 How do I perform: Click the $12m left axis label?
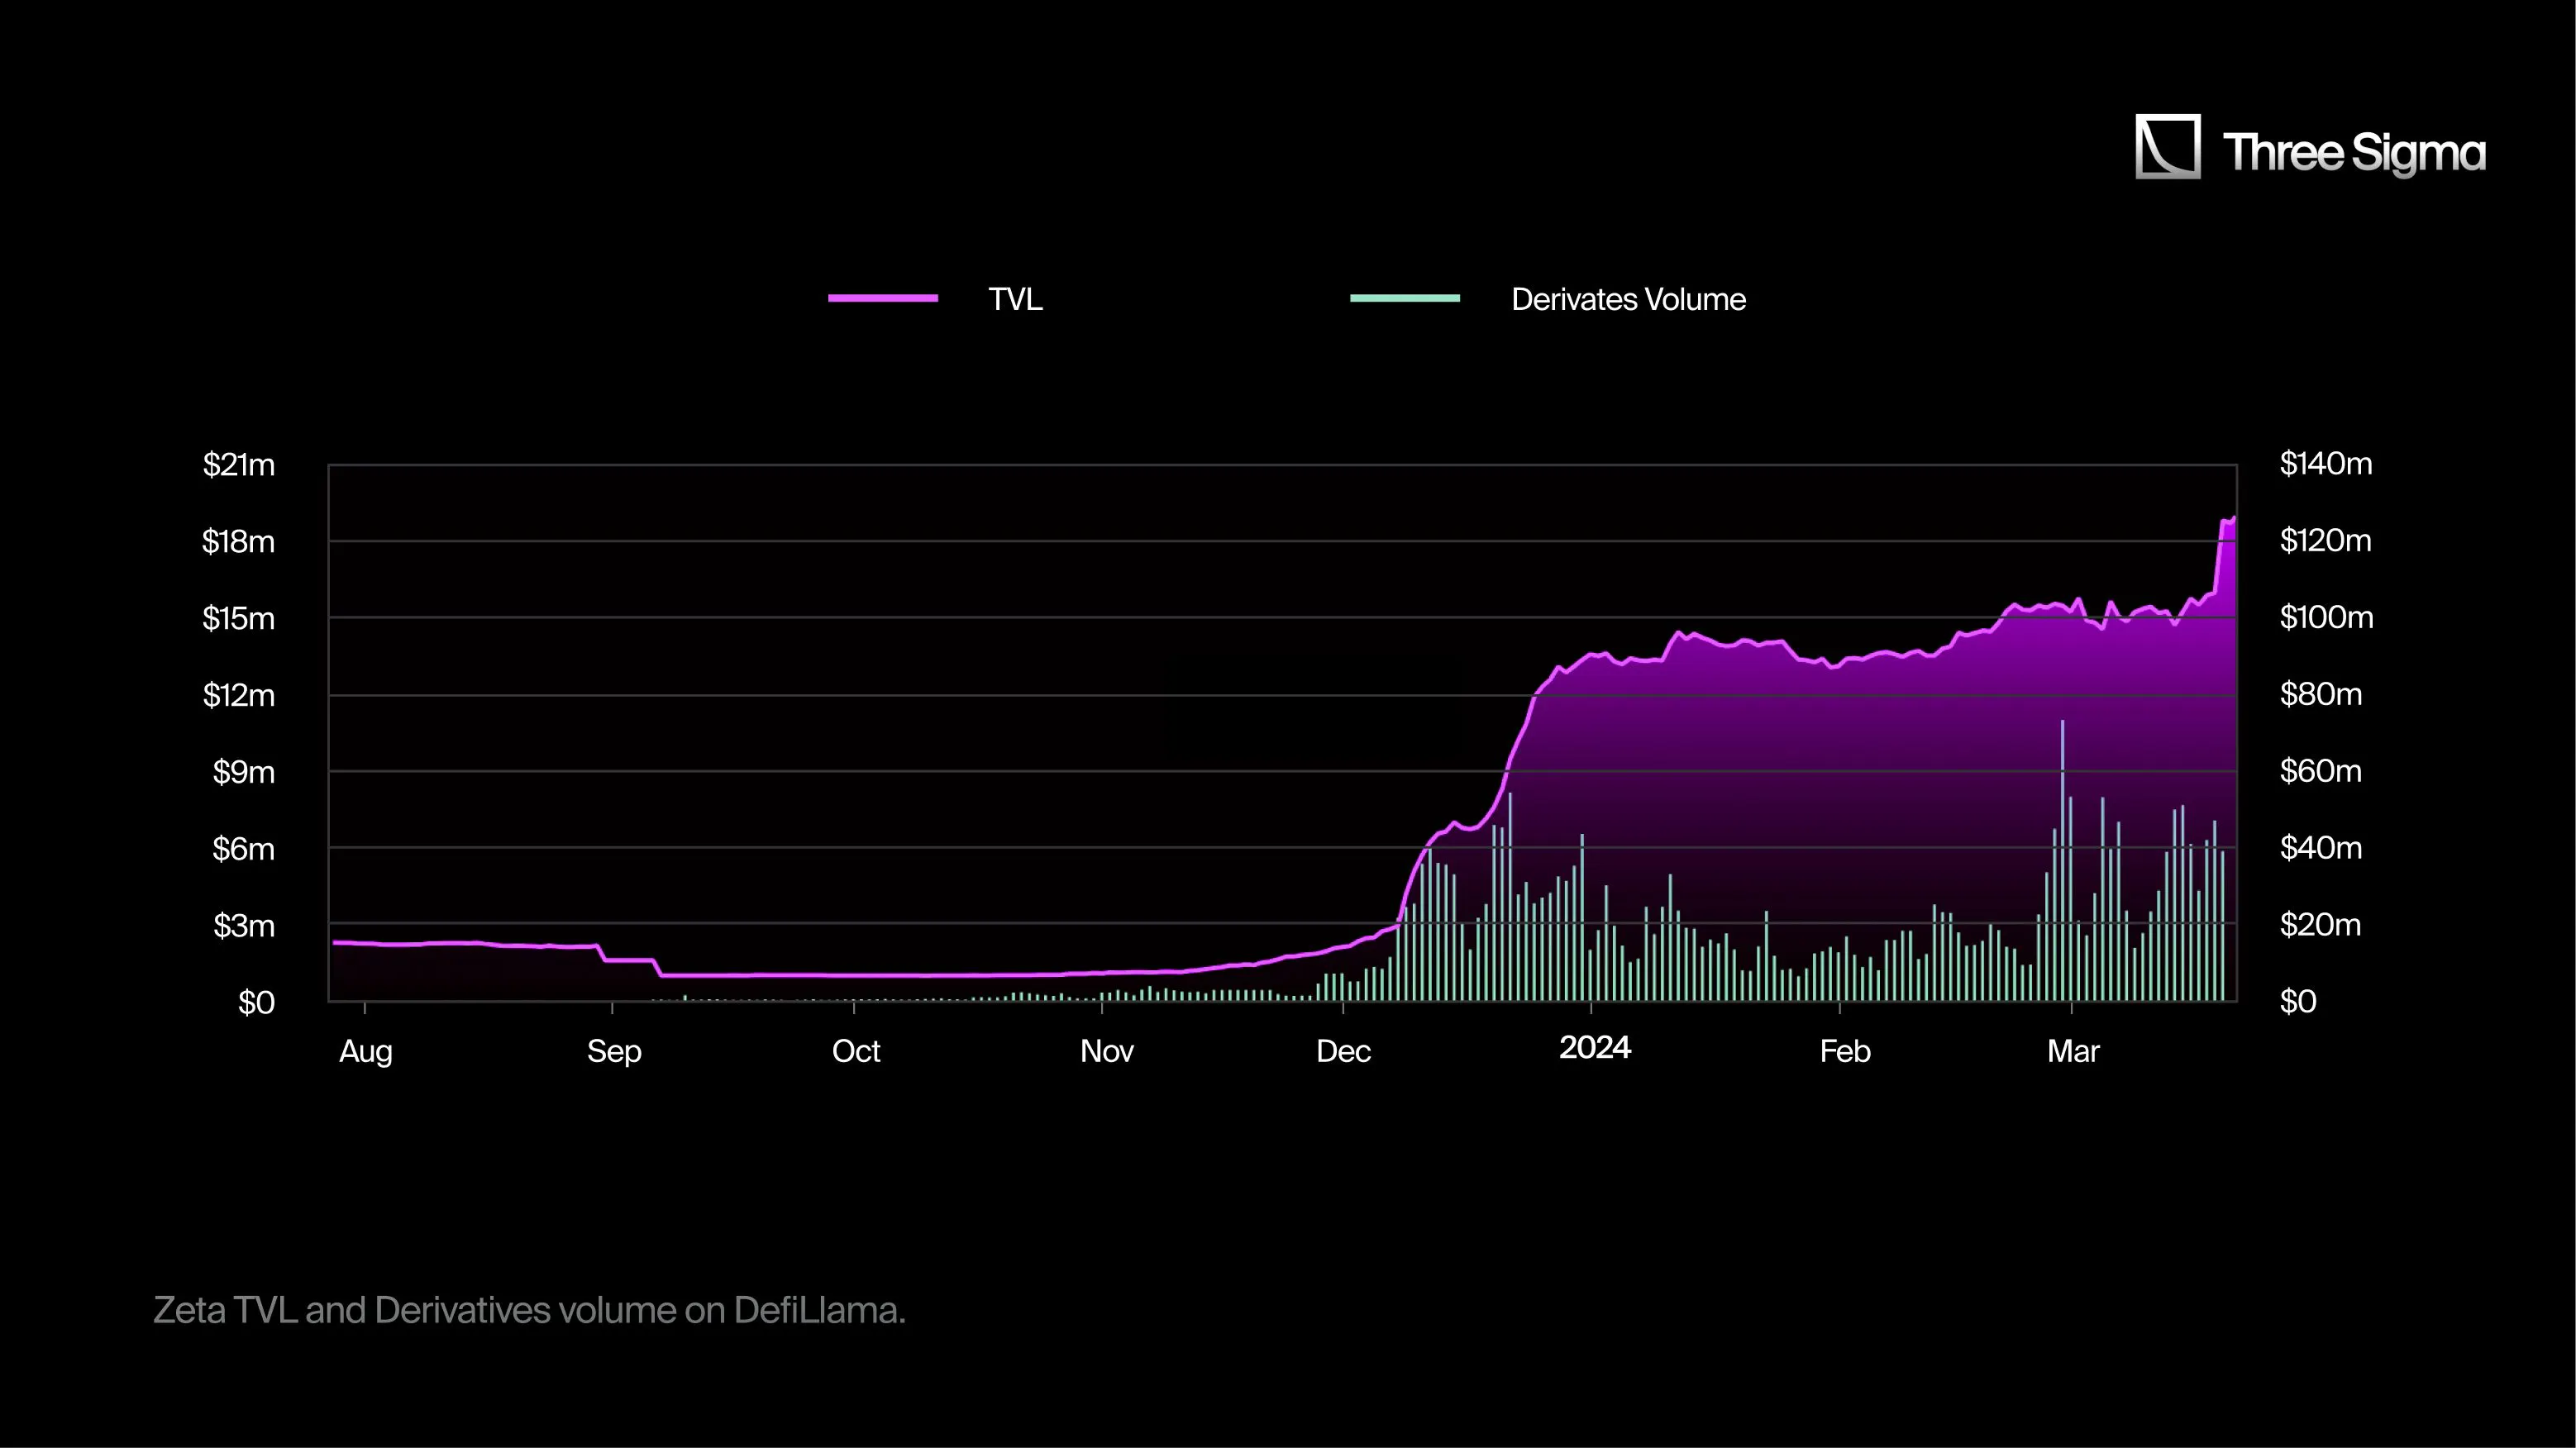pos(239,695)
